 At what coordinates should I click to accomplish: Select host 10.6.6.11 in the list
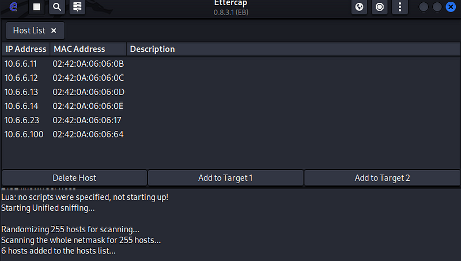point(231,64)
